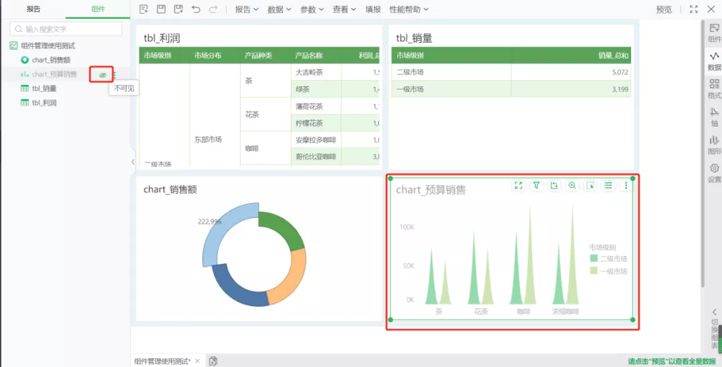Select the 组件管理使用测试 bottom tab
Viewport: 722px width, 367px height.
point(162,361)
